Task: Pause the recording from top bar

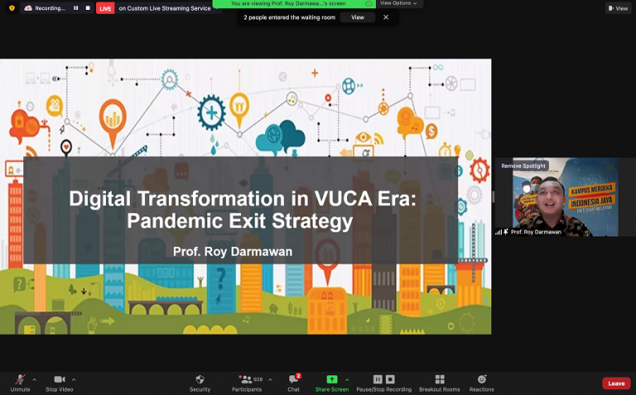Action: pos(75,8)
